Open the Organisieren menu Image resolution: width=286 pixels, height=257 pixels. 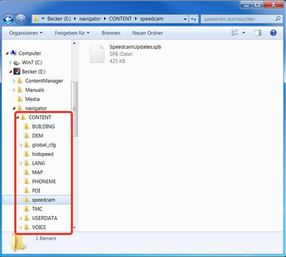pos(26,33)
